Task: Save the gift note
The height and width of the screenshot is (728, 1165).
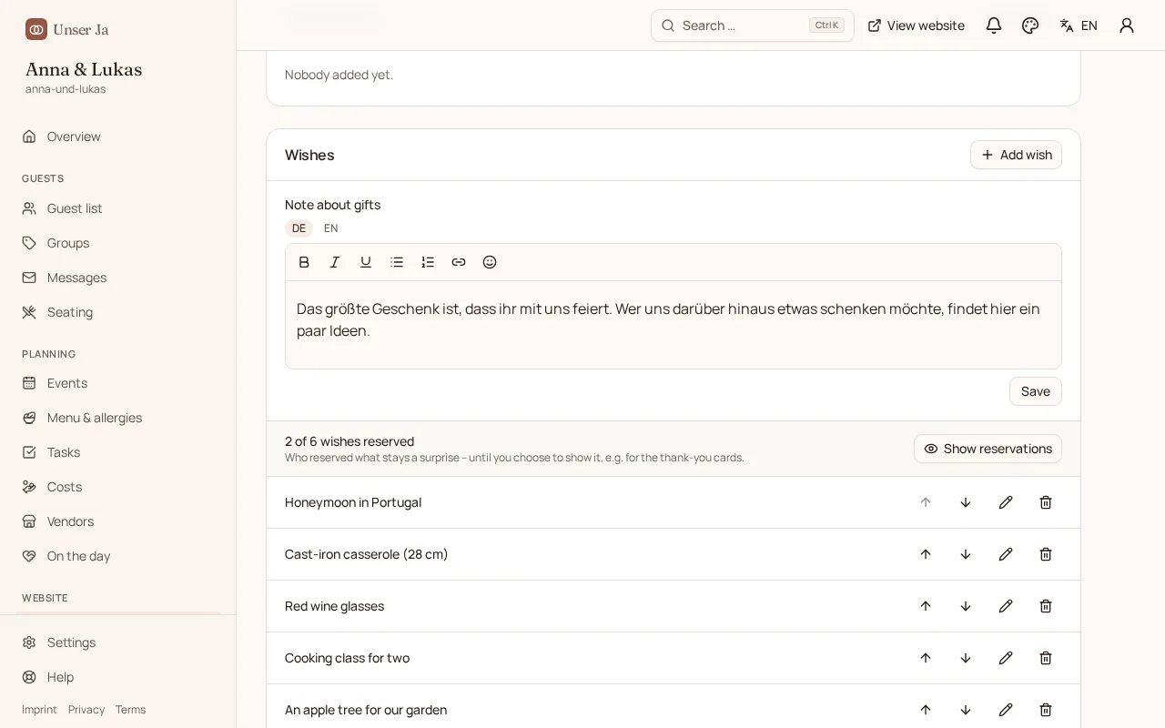Action: pos(1036,391)
